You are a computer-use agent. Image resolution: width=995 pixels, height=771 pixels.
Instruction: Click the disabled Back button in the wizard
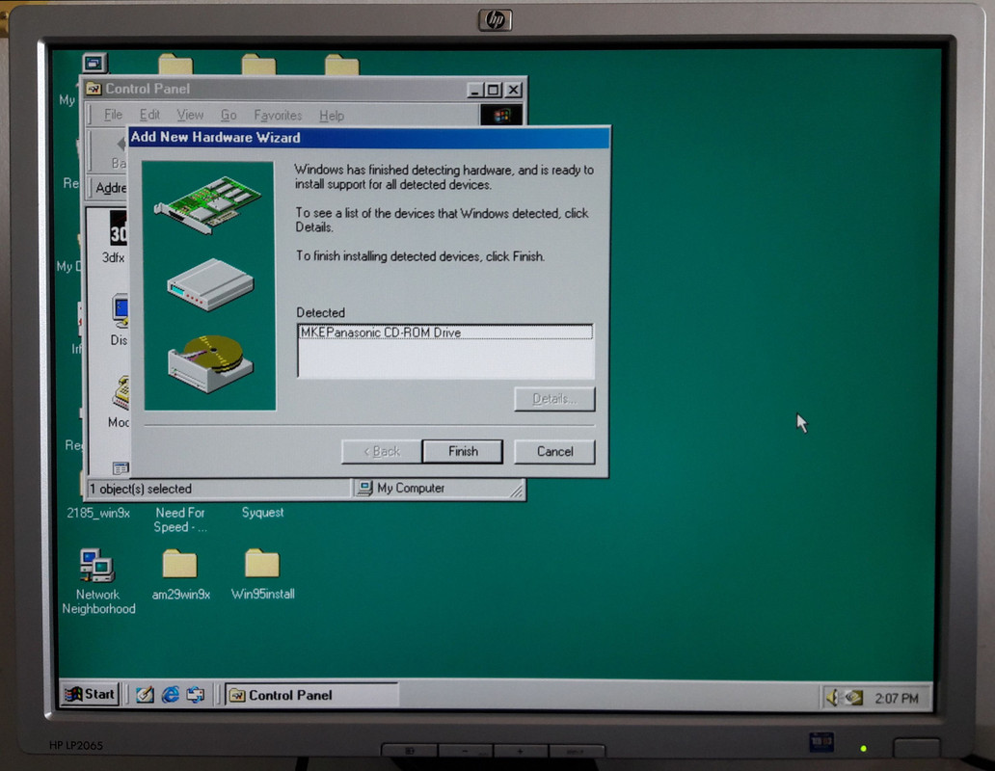[x=382, y=451]
